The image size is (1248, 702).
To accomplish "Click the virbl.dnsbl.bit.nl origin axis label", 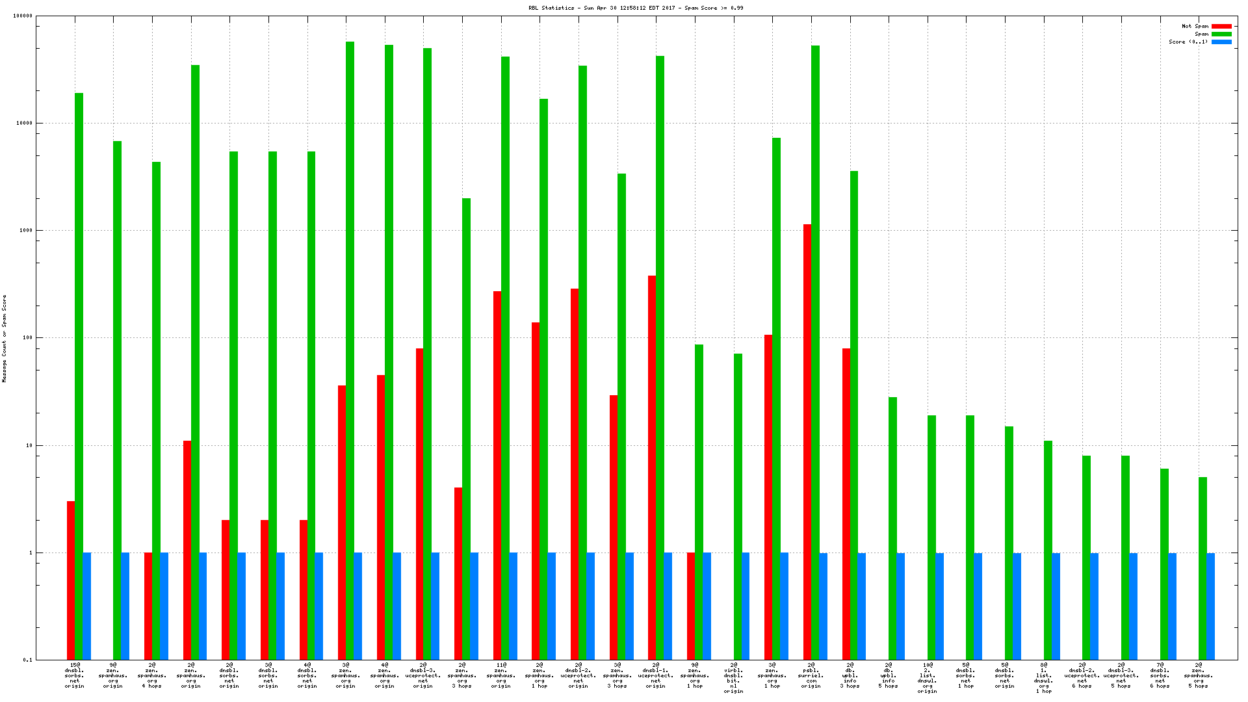I will [733, 678].
